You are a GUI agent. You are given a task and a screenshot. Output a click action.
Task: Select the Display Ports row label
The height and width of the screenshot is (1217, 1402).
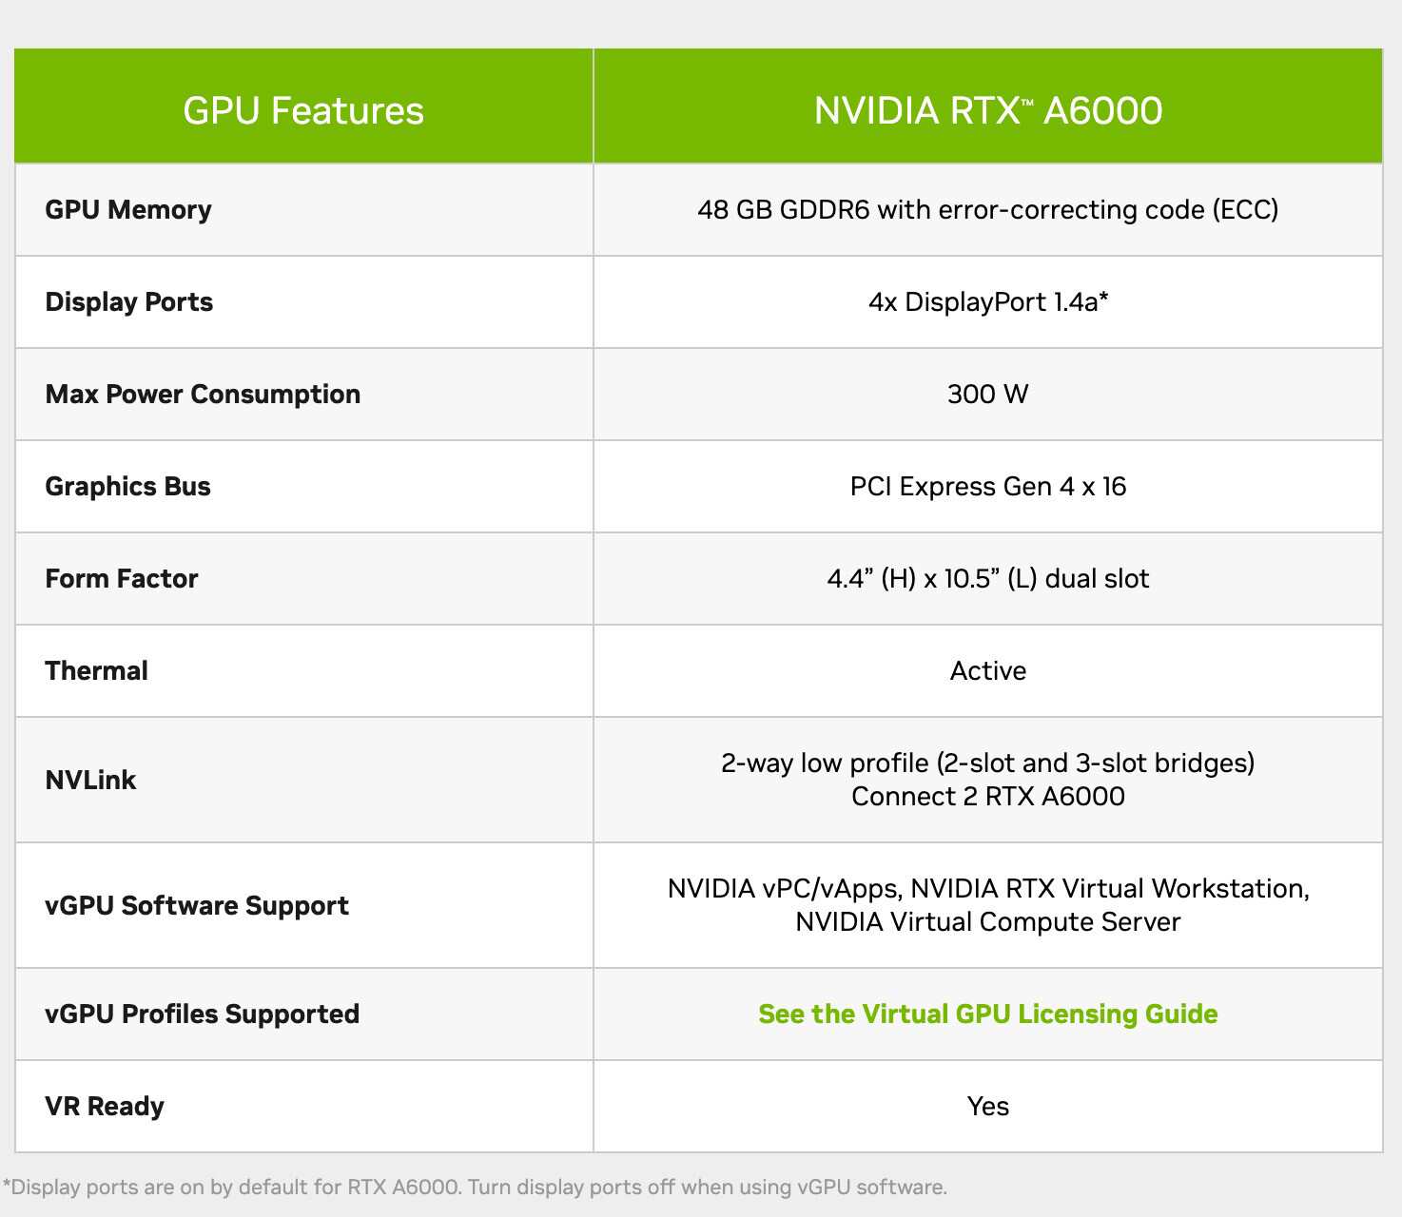pyautogui.click(x=129, y=301)
